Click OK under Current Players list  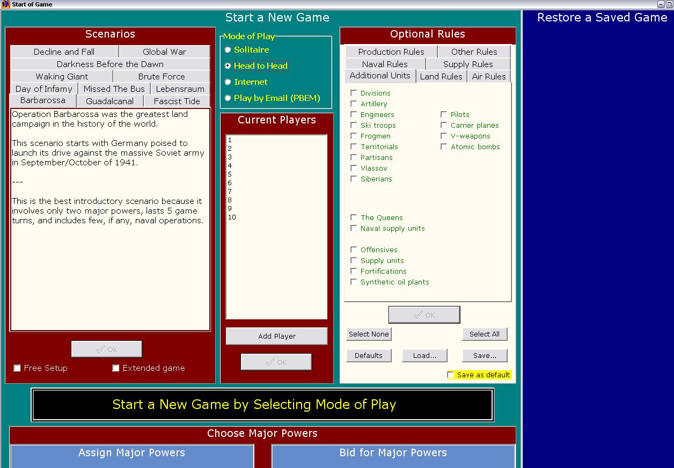click(276, 362)
